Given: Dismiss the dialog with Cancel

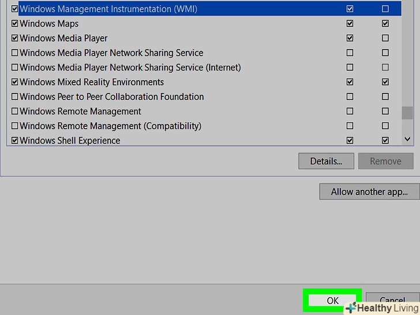Looking at the screenshot, I should click(x=393, y=299).
